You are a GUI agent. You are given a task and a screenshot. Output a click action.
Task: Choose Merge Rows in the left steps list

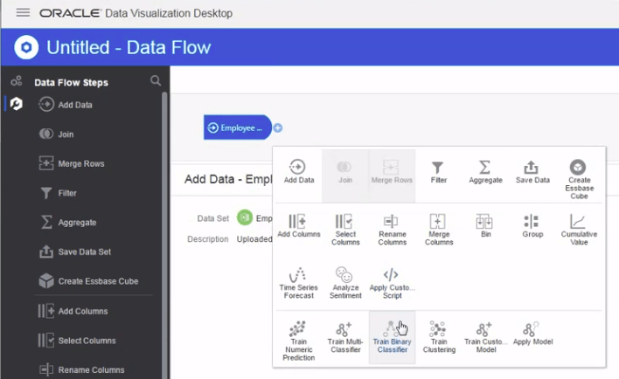pyautogui.click(x=72, y=163)
